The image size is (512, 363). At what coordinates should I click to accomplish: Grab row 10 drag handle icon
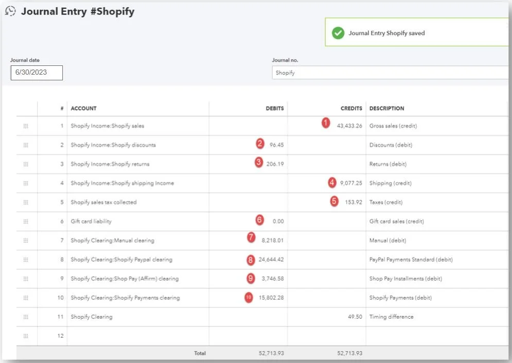pos(26,298)
